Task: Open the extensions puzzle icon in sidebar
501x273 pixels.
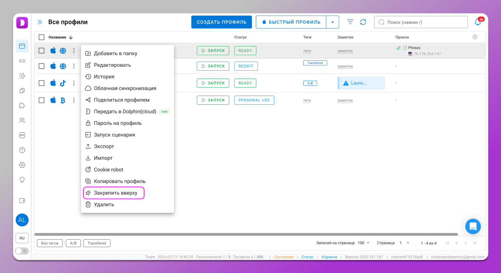Action: pyautogui.click(x=22, y=105)
